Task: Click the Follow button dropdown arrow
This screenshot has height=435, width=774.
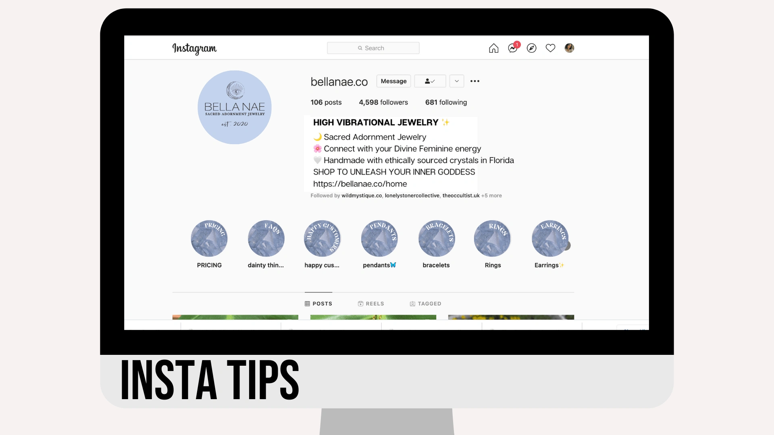Action: pyautogui.click(x=456, y=81)
